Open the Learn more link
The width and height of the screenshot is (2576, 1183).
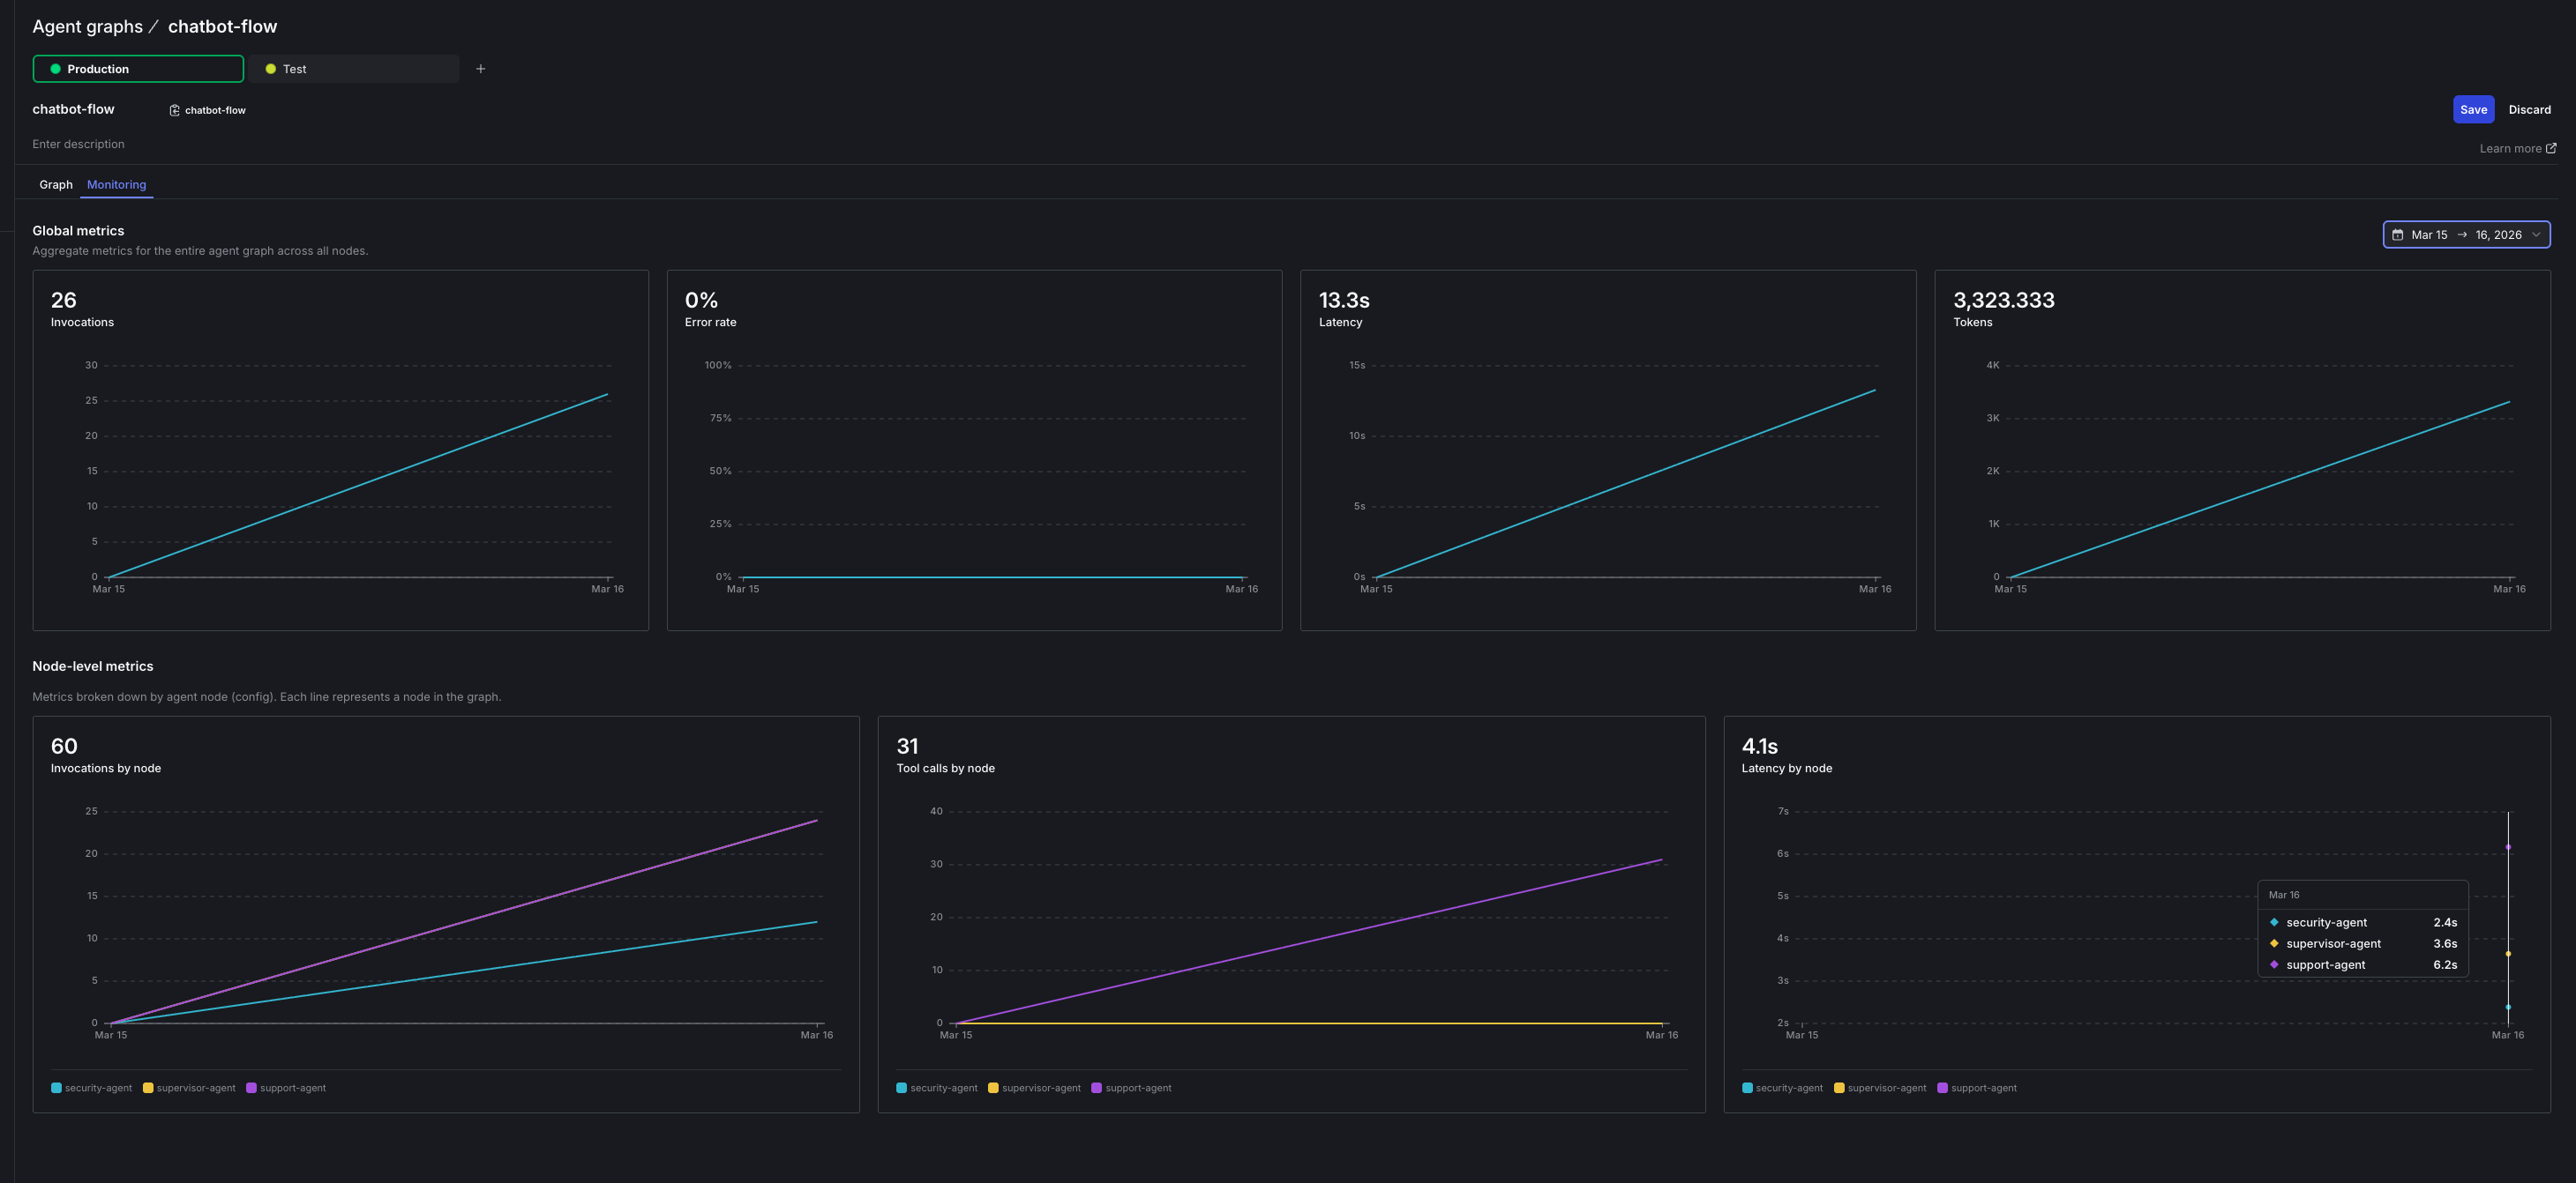(x=2511, y=147)
